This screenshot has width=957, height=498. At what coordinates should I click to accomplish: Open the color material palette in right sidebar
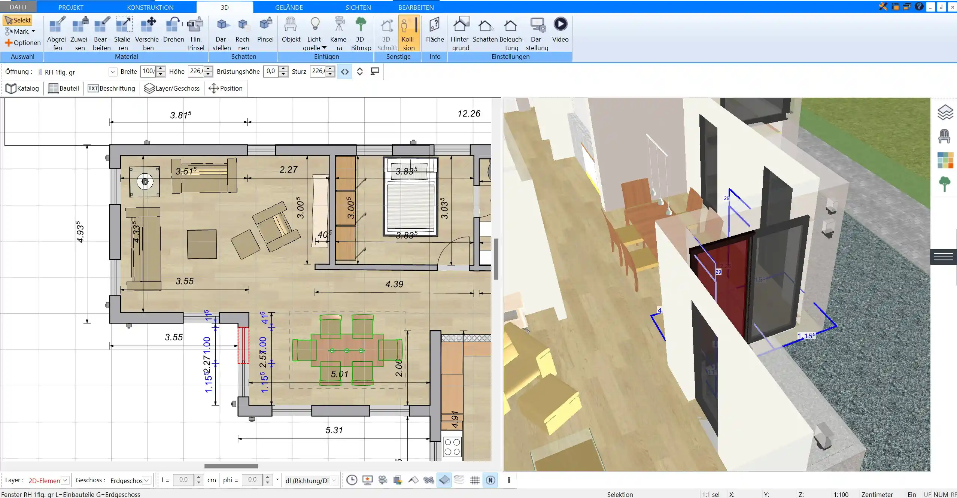[945, 160]
